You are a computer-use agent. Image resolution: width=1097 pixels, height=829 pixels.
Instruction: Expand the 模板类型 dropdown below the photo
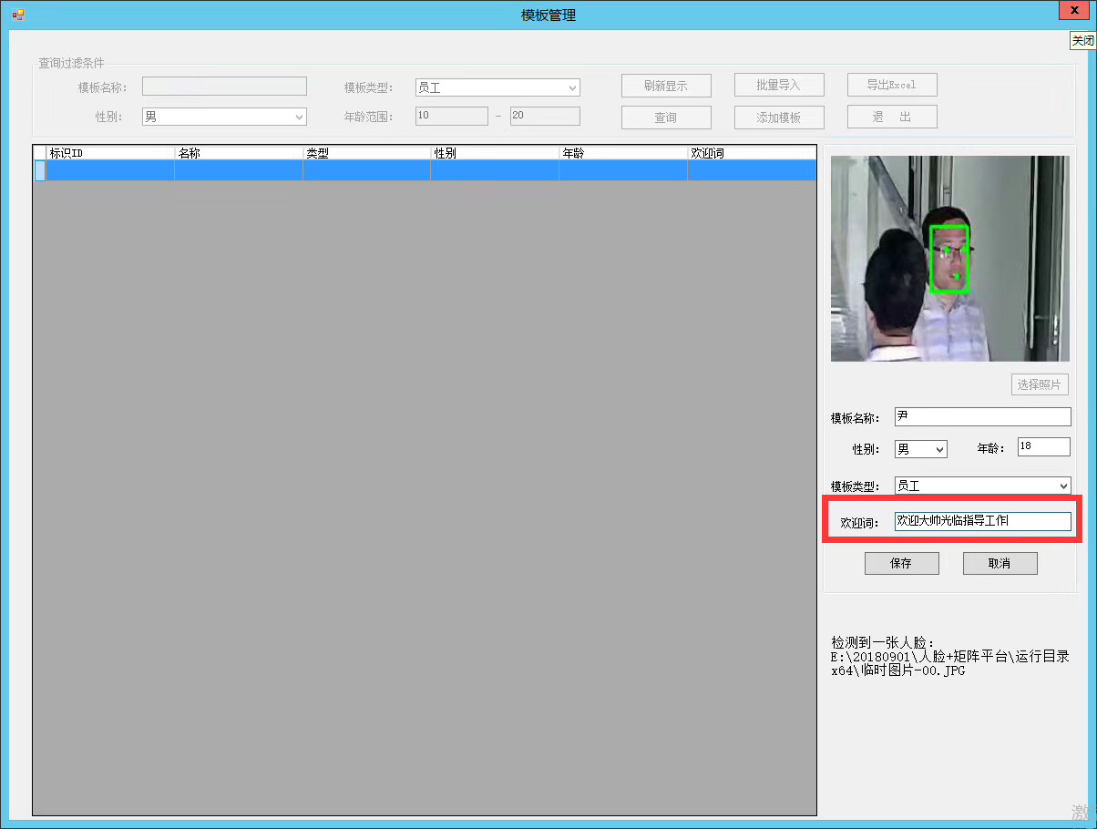982,486
